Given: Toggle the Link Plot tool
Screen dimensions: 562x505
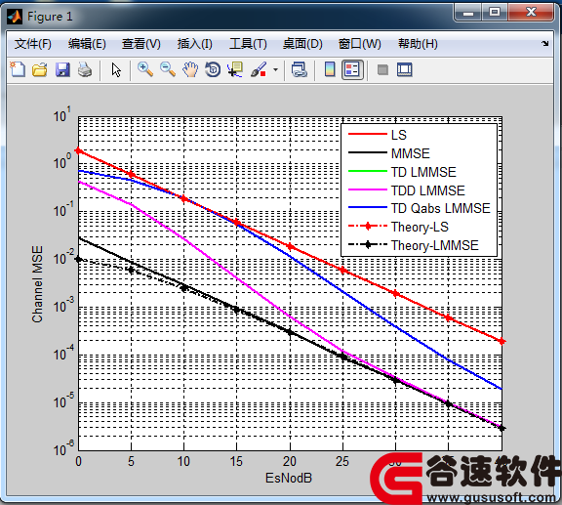Looking at the screenshot, I should pyautogui.click(x=300, y=69).
